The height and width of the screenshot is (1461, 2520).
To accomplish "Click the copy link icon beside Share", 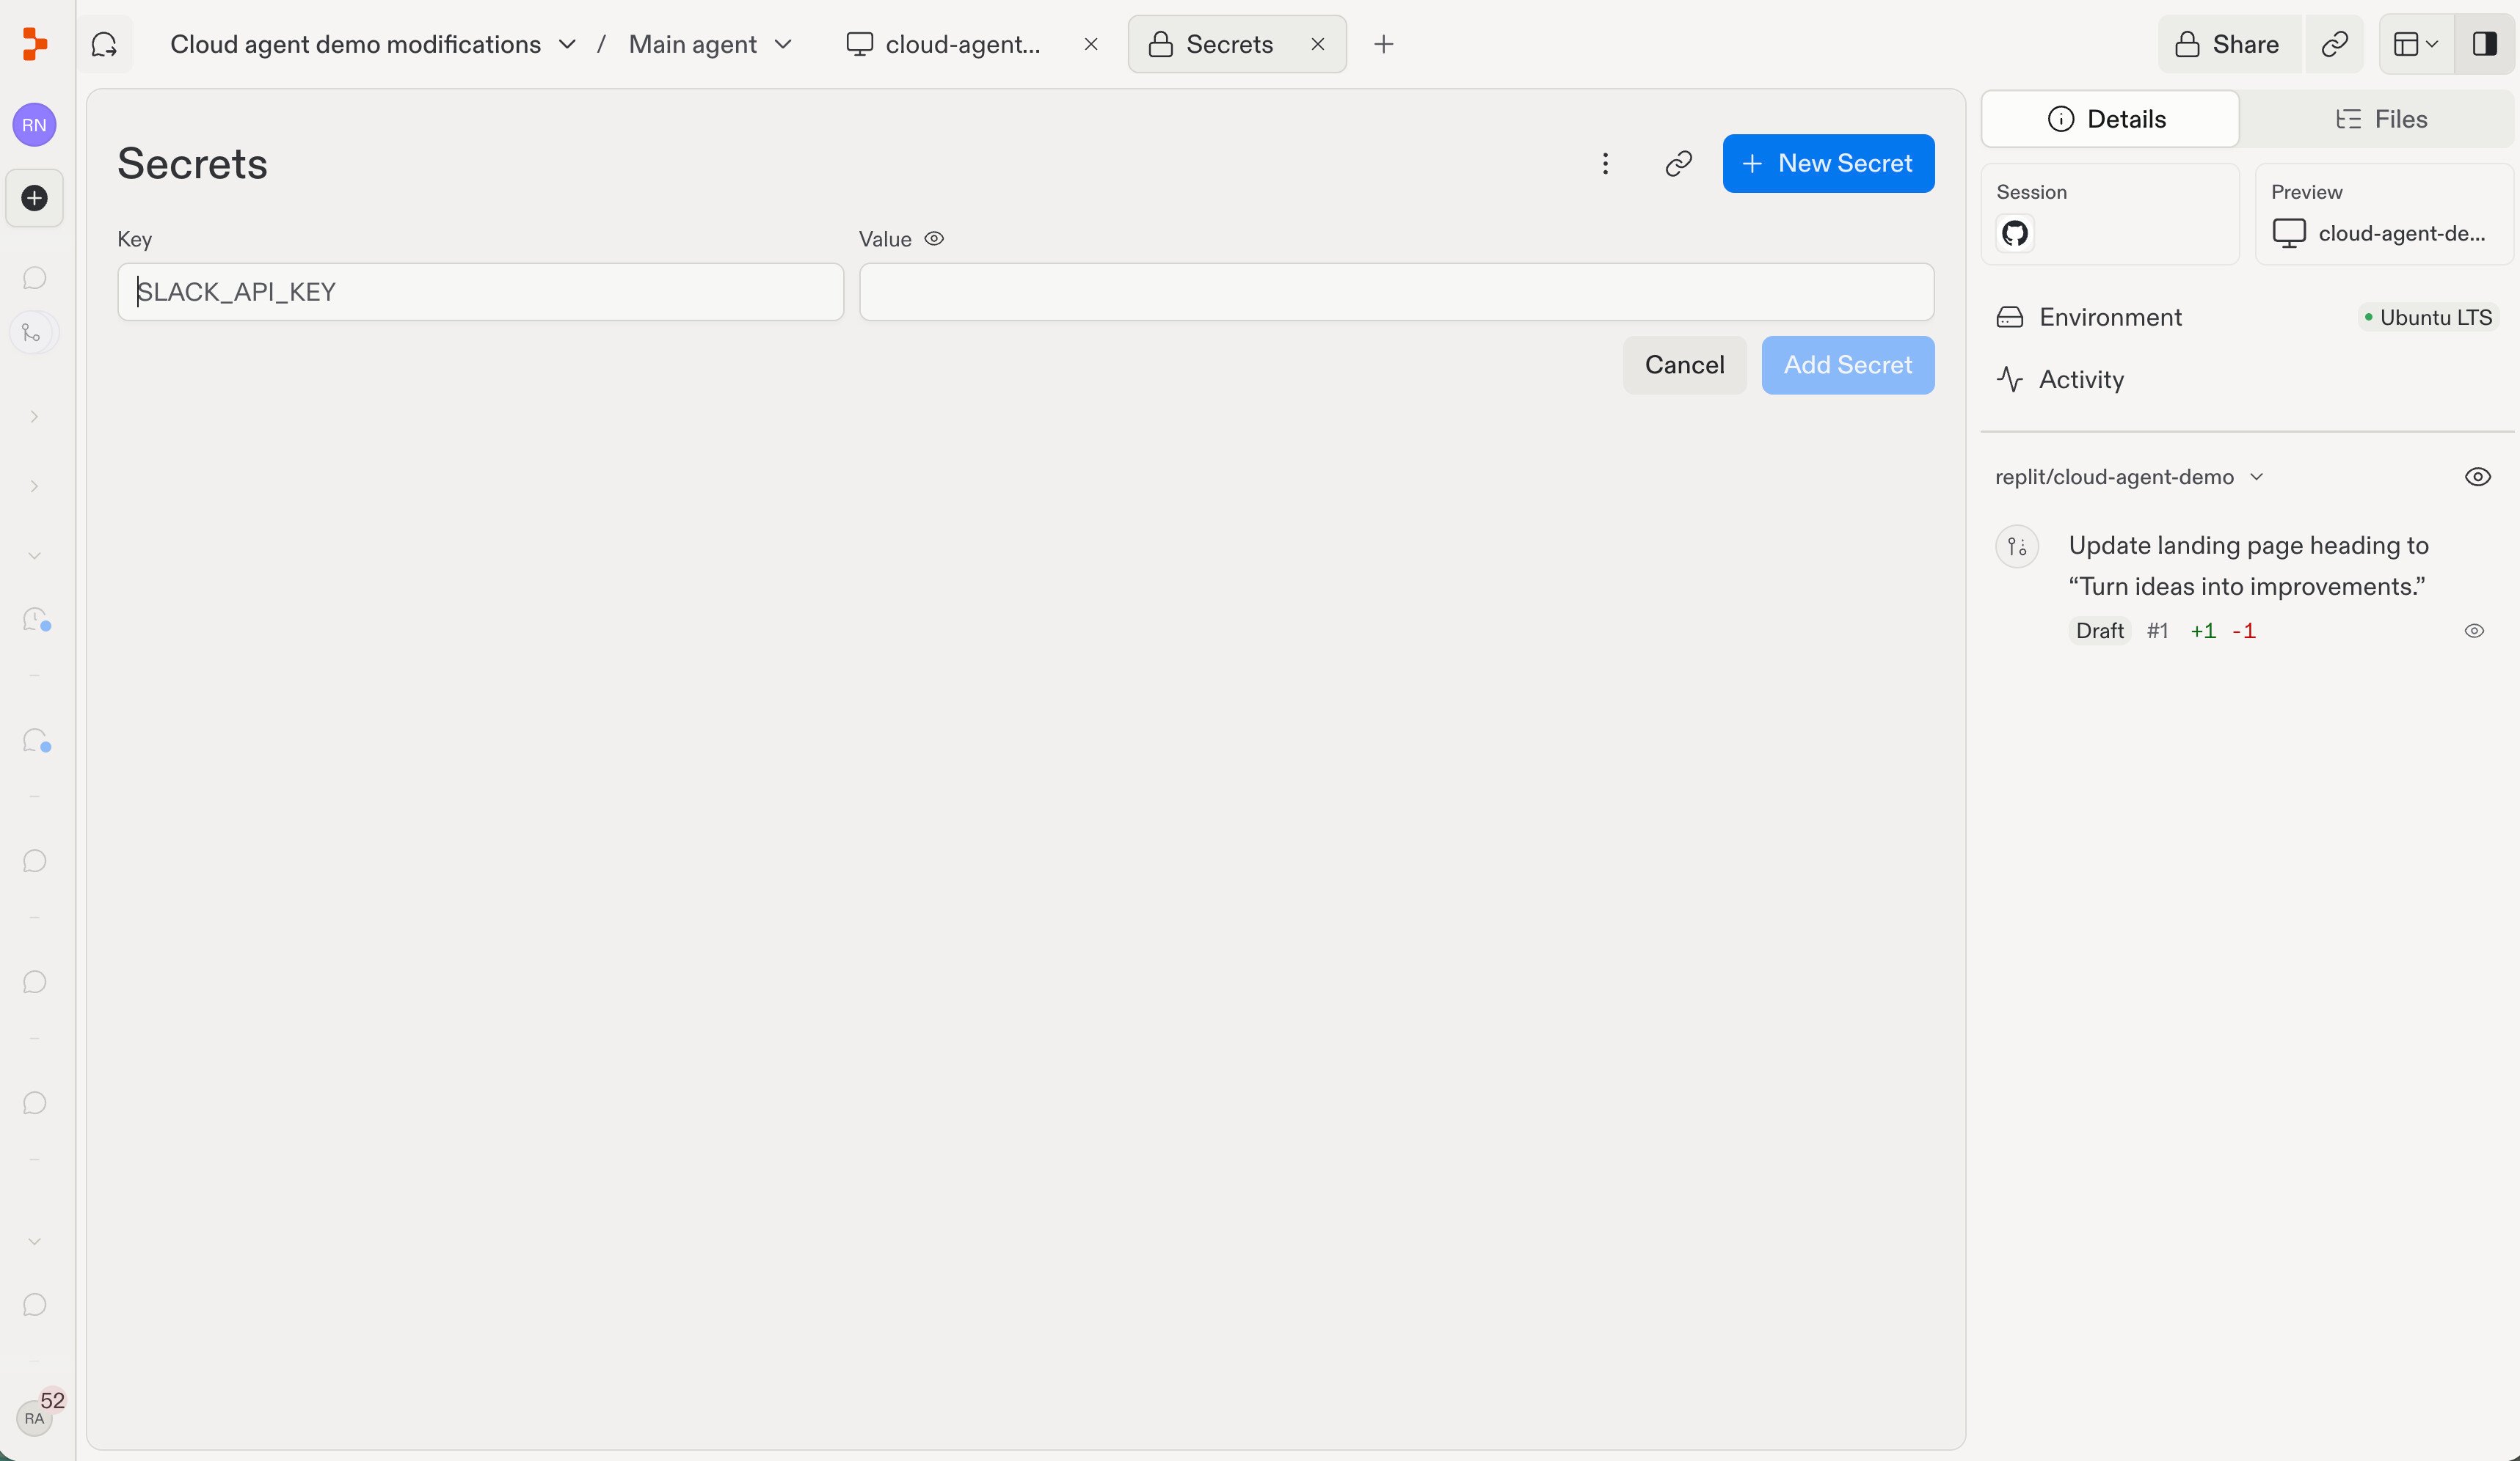I will tap(2334, 44).
